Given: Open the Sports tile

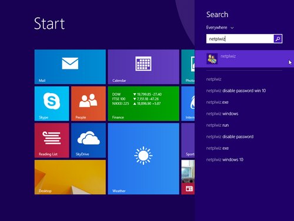Looking at the screenshot, I should (x=188, y=140).
